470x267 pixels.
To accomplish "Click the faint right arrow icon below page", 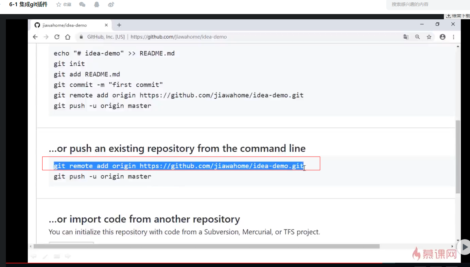I will (x=68, y=257).
